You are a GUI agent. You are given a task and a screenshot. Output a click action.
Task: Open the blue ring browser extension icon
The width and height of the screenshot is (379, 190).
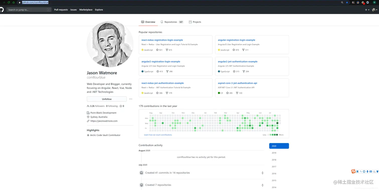368,2
